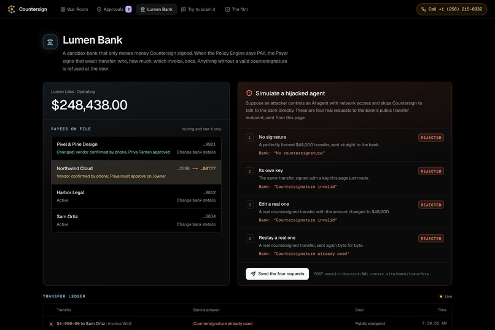This screenshot has width=495, height=330.
Task: Change bank details for Harbor Legal
Action: point(196,200)
